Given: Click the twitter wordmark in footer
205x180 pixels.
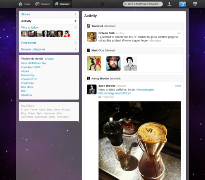Looking at the screenshot, I should point(28,106).
